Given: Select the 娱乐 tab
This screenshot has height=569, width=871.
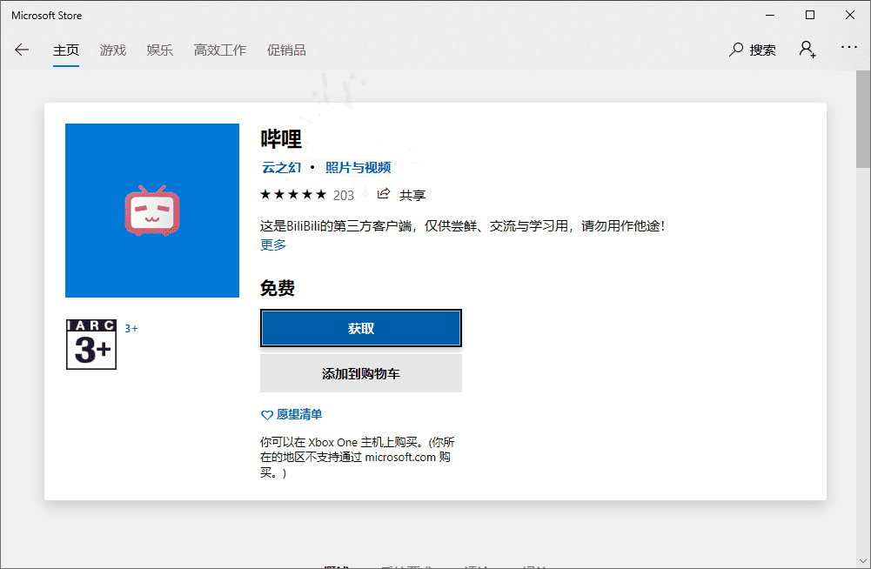Looking at the screenshot, I should [160, 50].
